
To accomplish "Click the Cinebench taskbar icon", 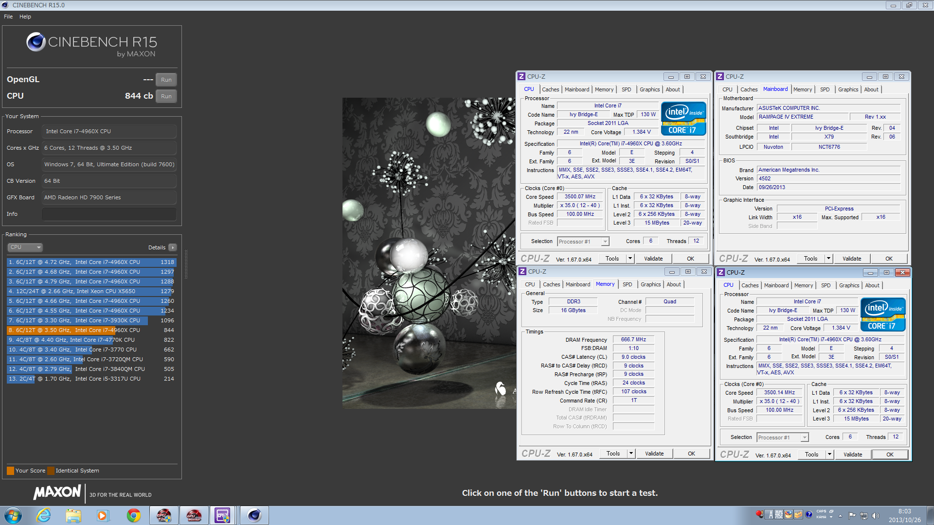I will [254, 515].
